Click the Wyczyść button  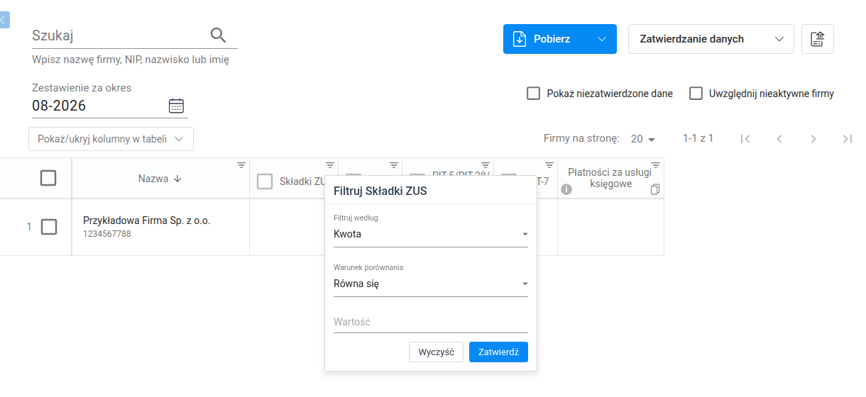click(437, 352)
